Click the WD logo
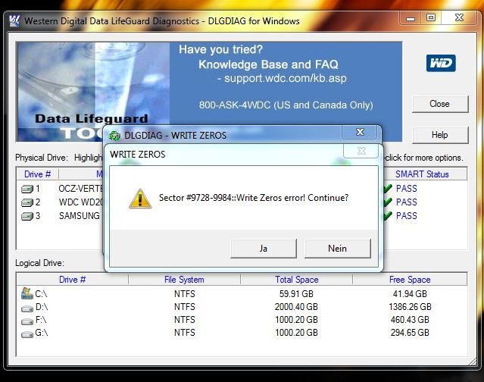 (441, 64)
